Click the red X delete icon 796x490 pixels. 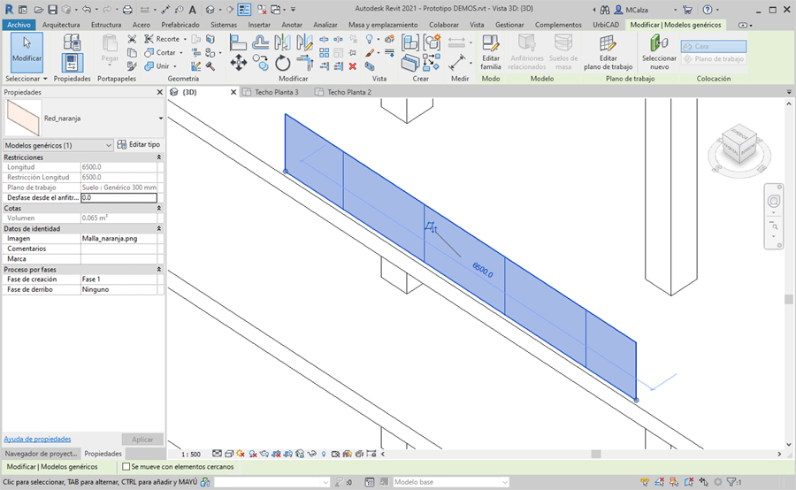tap(353, 65)
